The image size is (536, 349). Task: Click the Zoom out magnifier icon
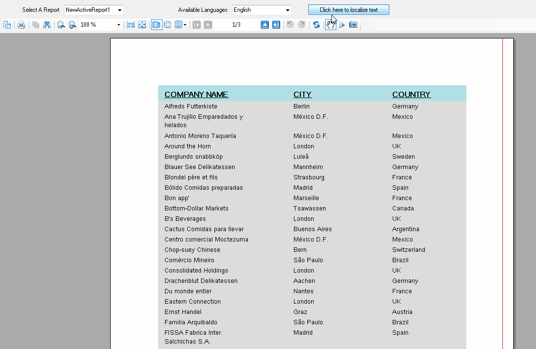coord(61,25)
